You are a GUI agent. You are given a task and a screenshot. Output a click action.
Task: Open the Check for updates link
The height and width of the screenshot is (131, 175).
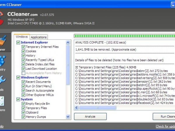coord(165,126)
